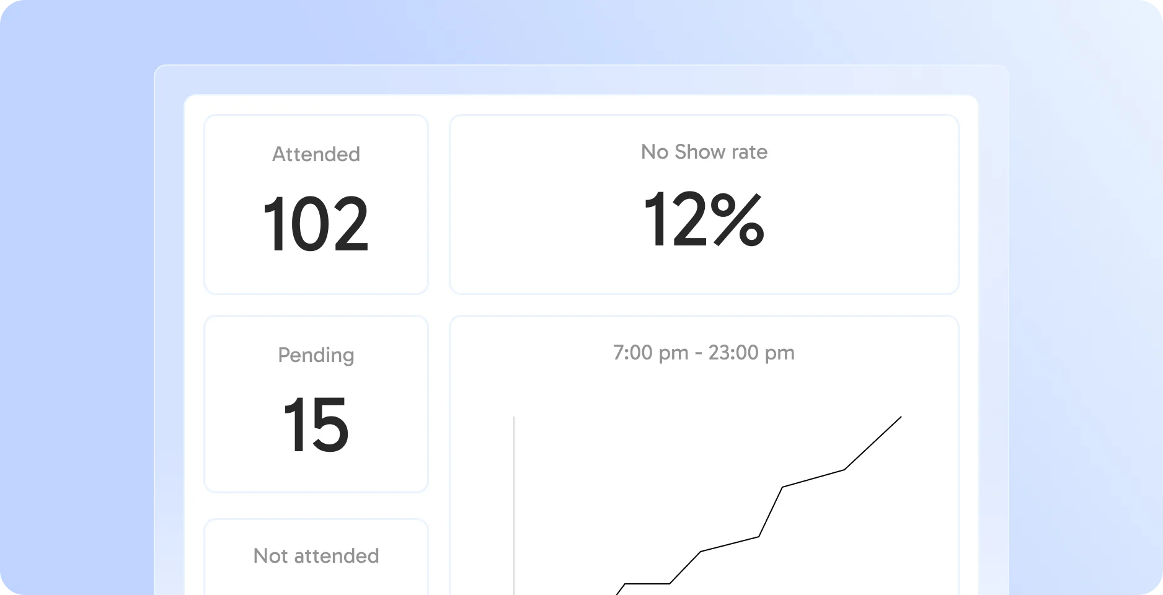Click the flat bottom segment of the chart line
Viewport: 1163px width, 595px height.
pyautogui.click(x=647, y=583)
